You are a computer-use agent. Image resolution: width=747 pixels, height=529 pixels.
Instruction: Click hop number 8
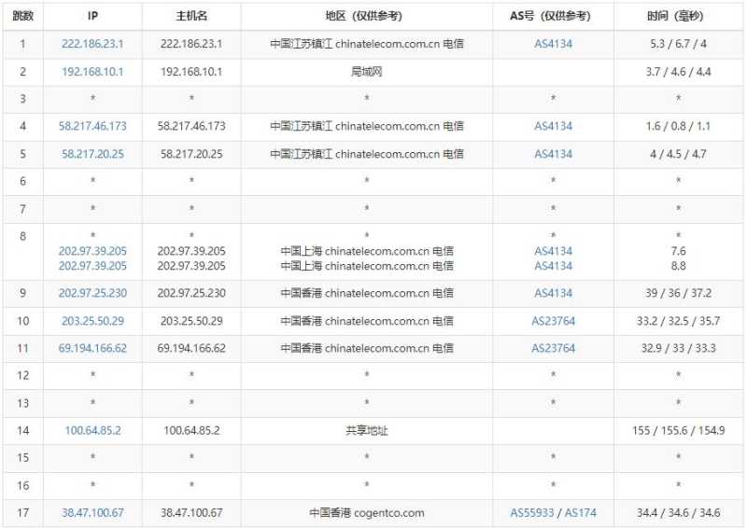(22, 236)
